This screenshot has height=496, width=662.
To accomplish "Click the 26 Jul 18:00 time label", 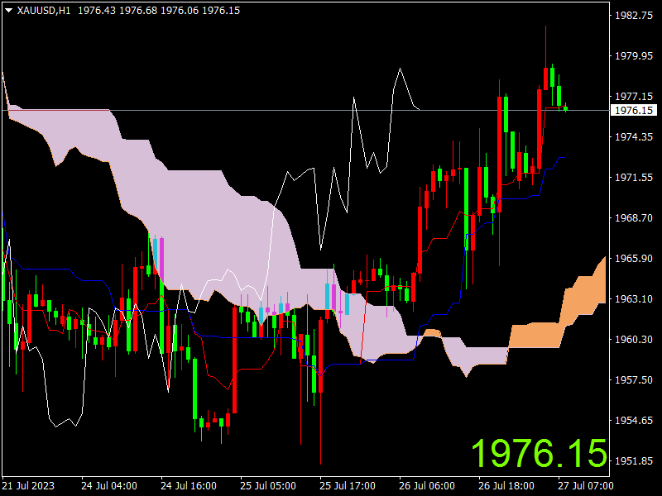I will tap(506, 486).
